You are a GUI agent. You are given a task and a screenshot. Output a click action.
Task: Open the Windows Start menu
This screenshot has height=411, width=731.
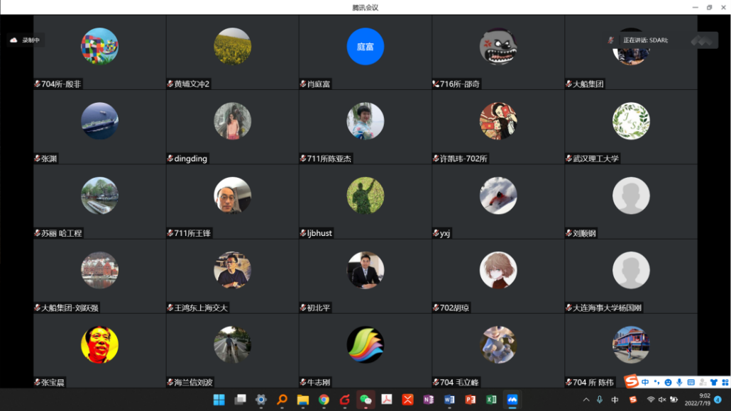(219, 400)
